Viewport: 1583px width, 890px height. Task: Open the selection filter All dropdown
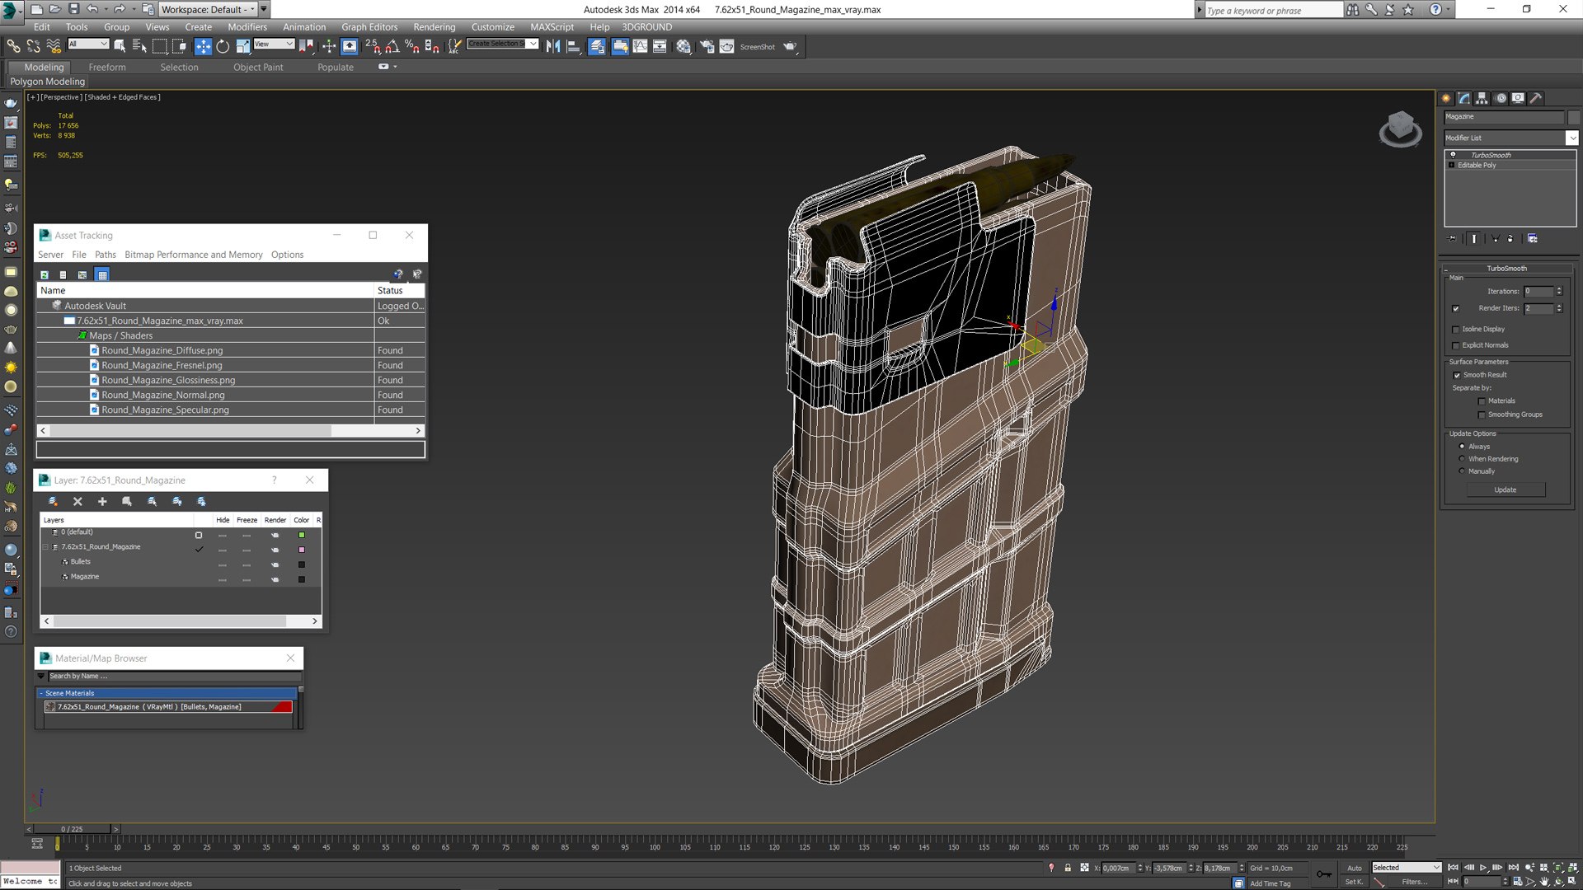(88, 44)
